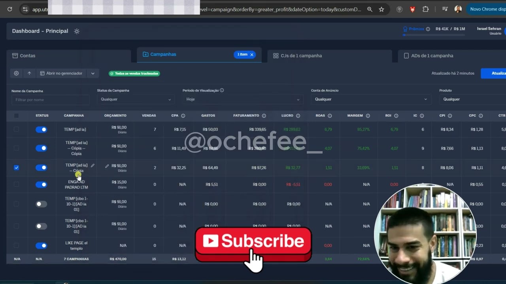This screenshot has width=506, height=284.
Task: Bookmark this page with the star icon
Action: [x=381, y=9]
